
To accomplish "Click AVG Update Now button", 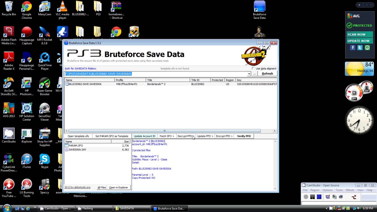I will point(359,41).
